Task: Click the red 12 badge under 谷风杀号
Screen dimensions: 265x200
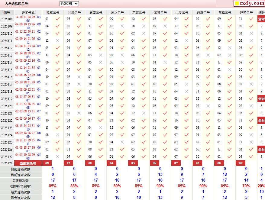Action: [x=68, y=163]
